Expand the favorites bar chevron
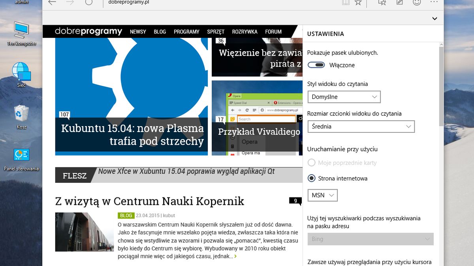The height and width of the screenshot is (266, 474). pos(434,19)
